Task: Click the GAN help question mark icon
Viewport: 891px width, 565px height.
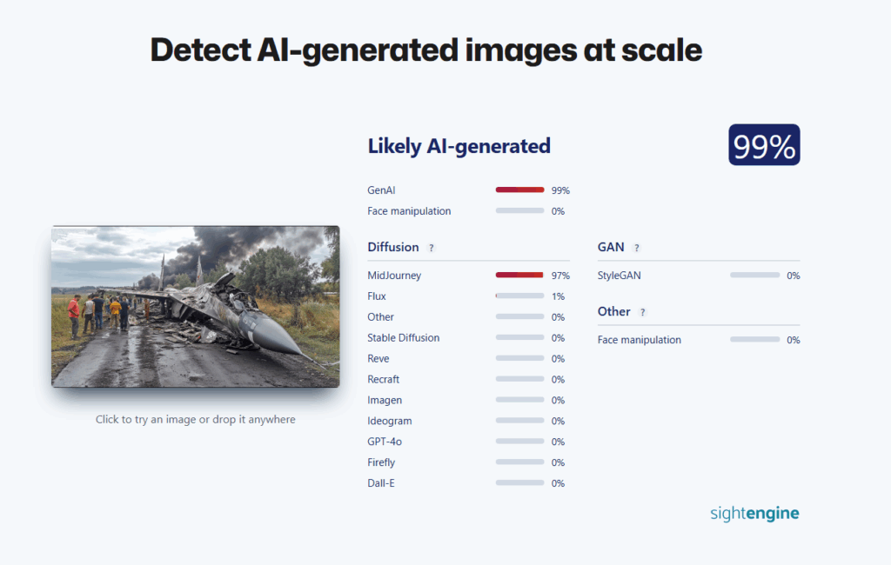Action: [x=636, y=248]
